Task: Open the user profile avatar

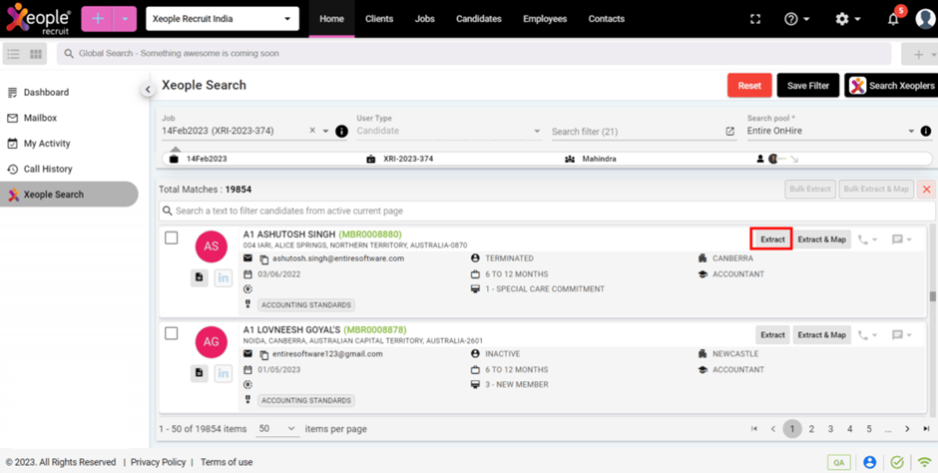Action: click(x=925, y=19)
